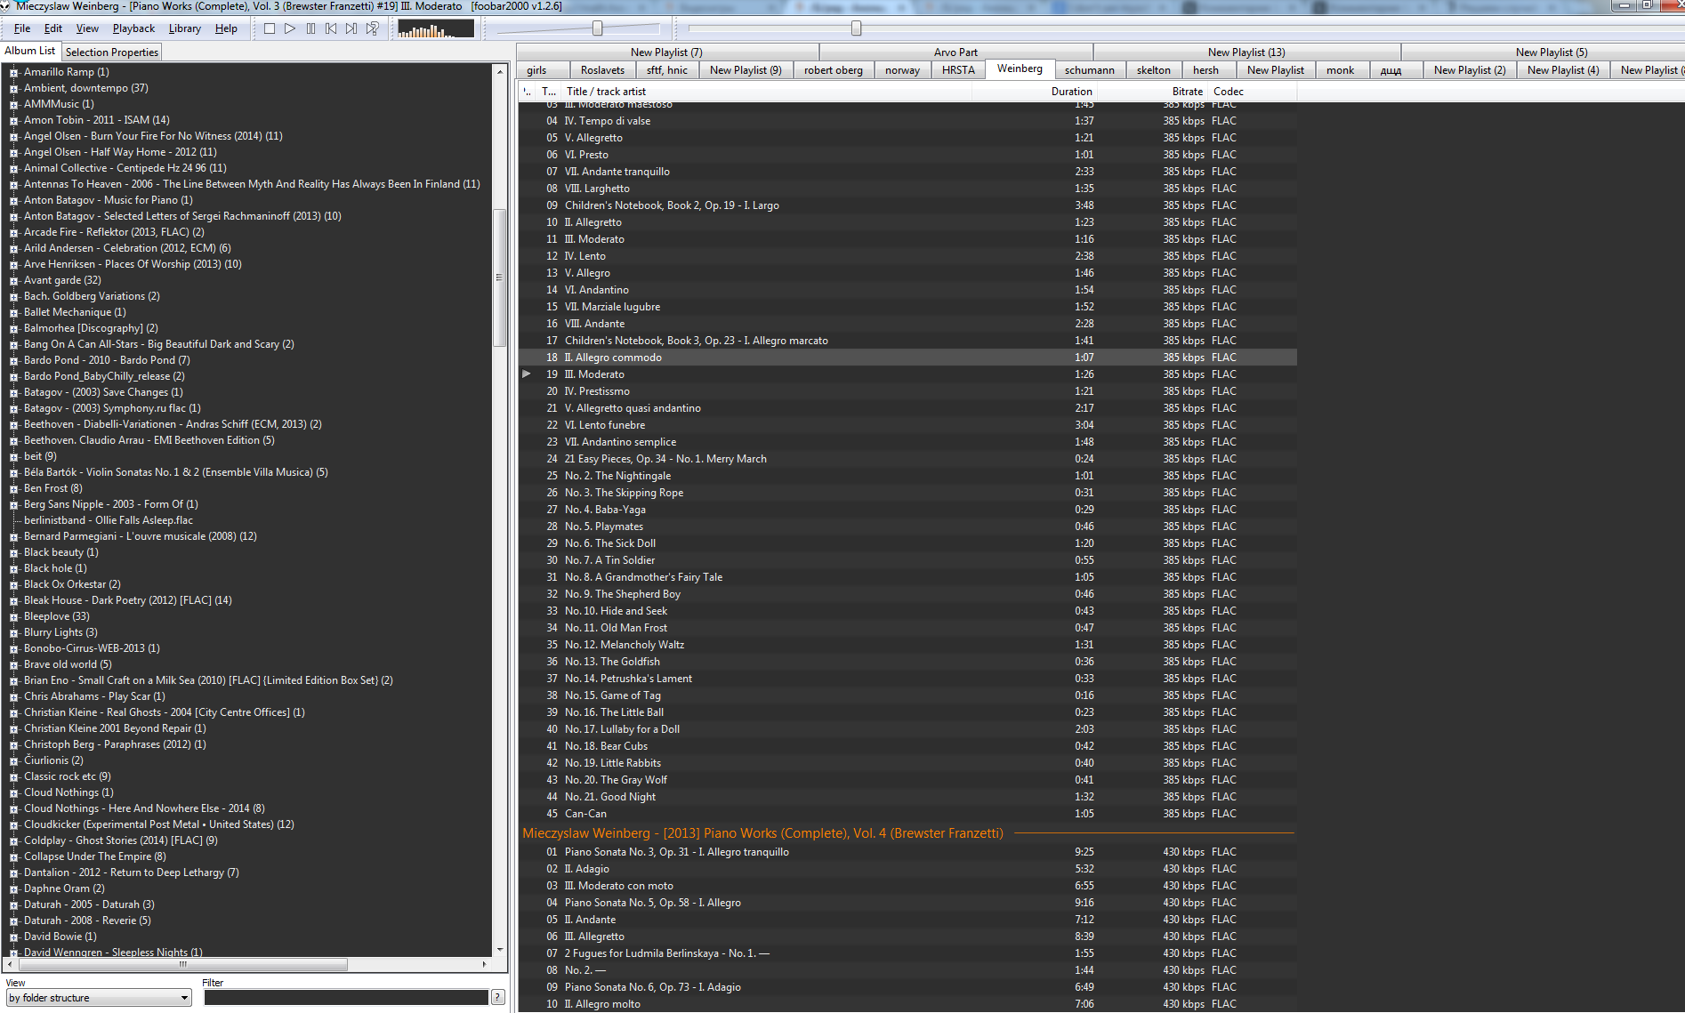Open the View menu
This screenshot has width=1685, height=1013.
click(x=87, y=28)
